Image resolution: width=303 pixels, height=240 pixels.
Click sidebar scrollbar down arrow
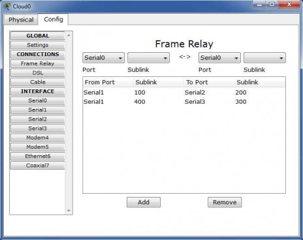(69, 211)
